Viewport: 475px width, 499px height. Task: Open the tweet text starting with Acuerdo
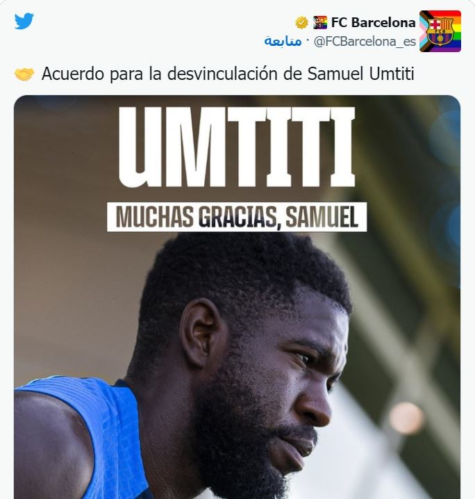pyautogui.click(x=228, y=74)
